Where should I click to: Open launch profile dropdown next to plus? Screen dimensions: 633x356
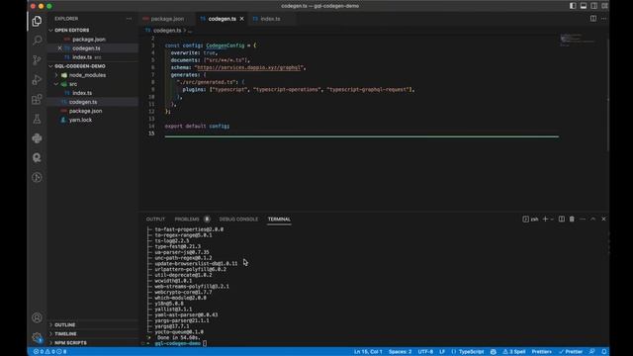pyautogui.click(x=552, y=219)
